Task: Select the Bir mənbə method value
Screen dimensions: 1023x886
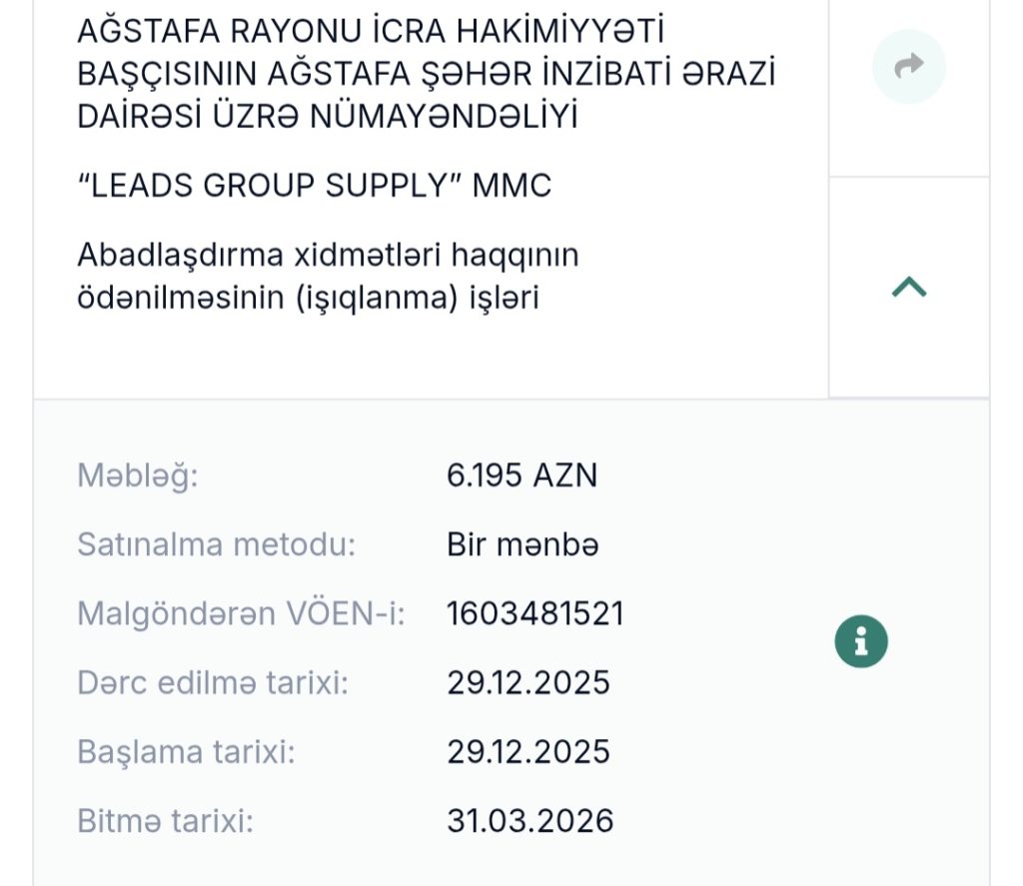Action: point(521,545)
